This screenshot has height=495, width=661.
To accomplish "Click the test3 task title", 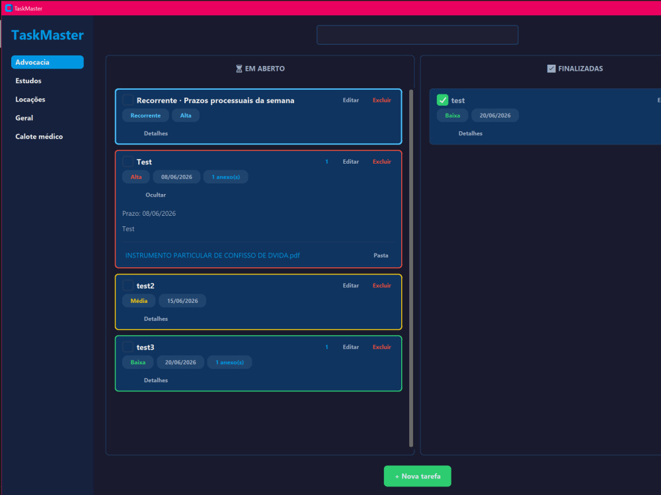I will pyautogui.click(x=145, y=347).
